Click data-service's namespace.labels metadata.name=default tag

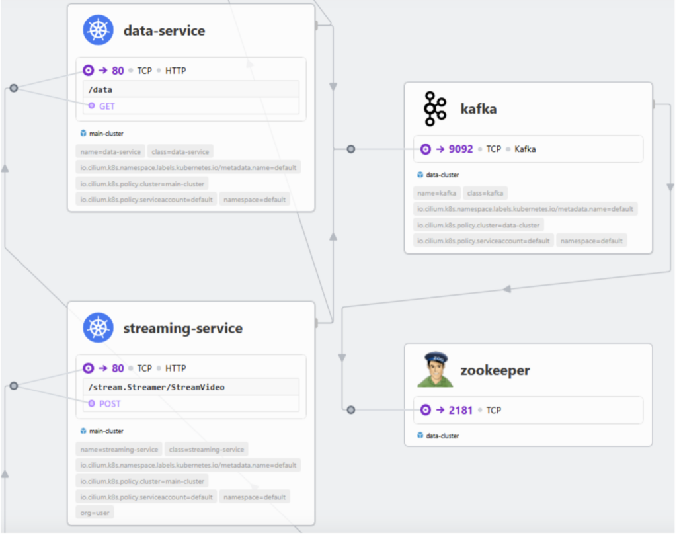coord(188,167)
